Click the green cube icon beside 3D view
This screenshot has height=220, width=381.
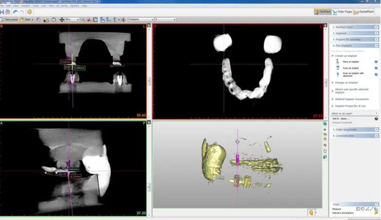325,157
